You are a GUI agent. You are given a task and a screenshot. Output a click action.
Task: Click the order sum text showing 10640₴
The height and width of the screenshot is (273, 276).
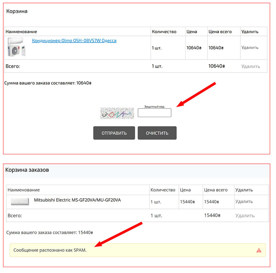click(48, 83)
